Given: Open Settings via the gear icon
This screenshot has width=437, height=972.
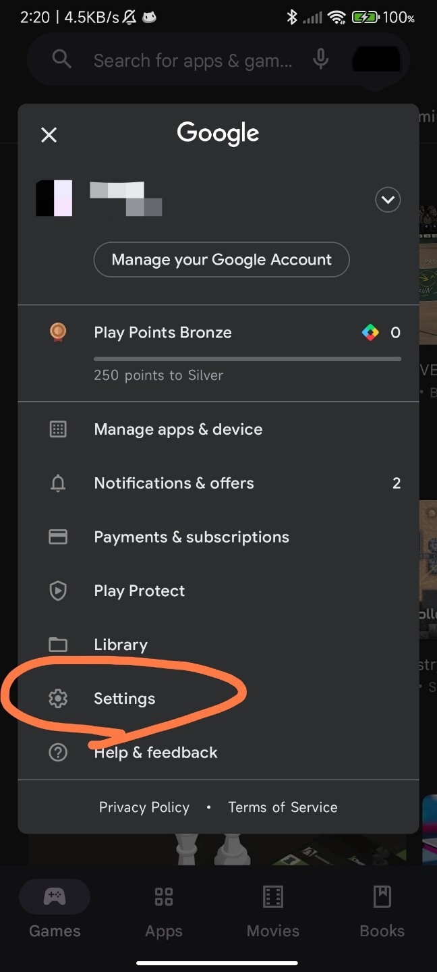Looking at the screenshot, I should (x=59, y=699).
